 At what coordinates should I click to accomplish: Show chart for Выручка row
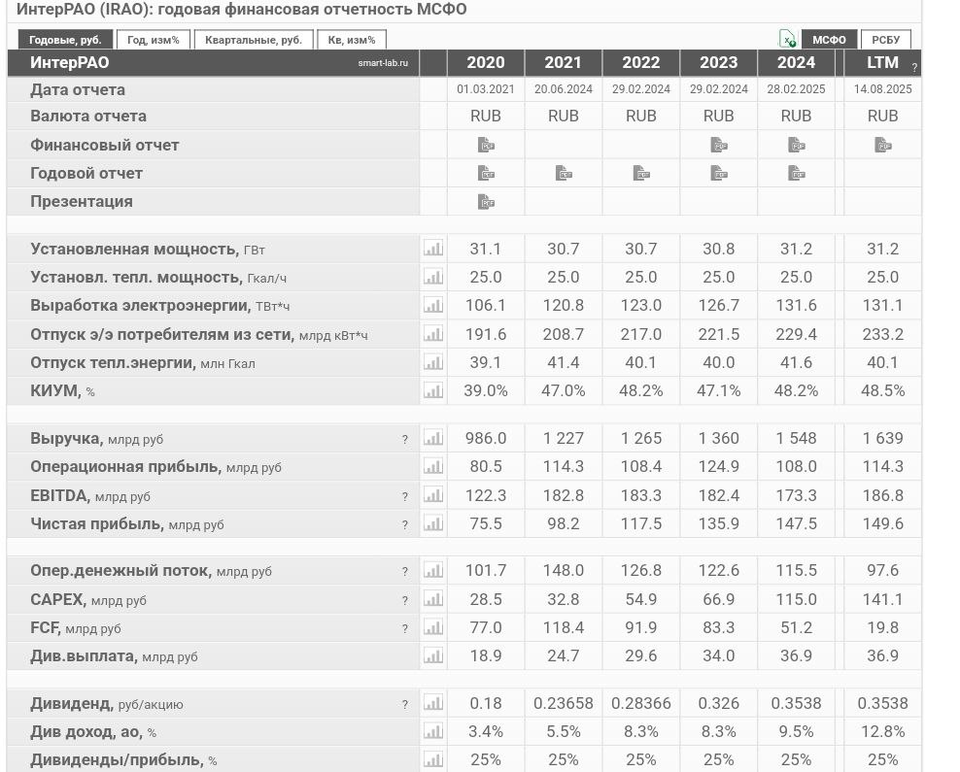coord(433,438)
